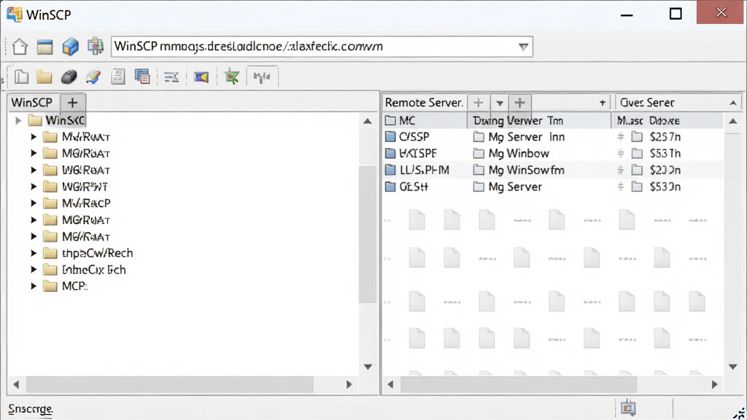Click plus button right of Remote Server dropdown arrow
Screen dimensions: 747x420
(519, 102)
